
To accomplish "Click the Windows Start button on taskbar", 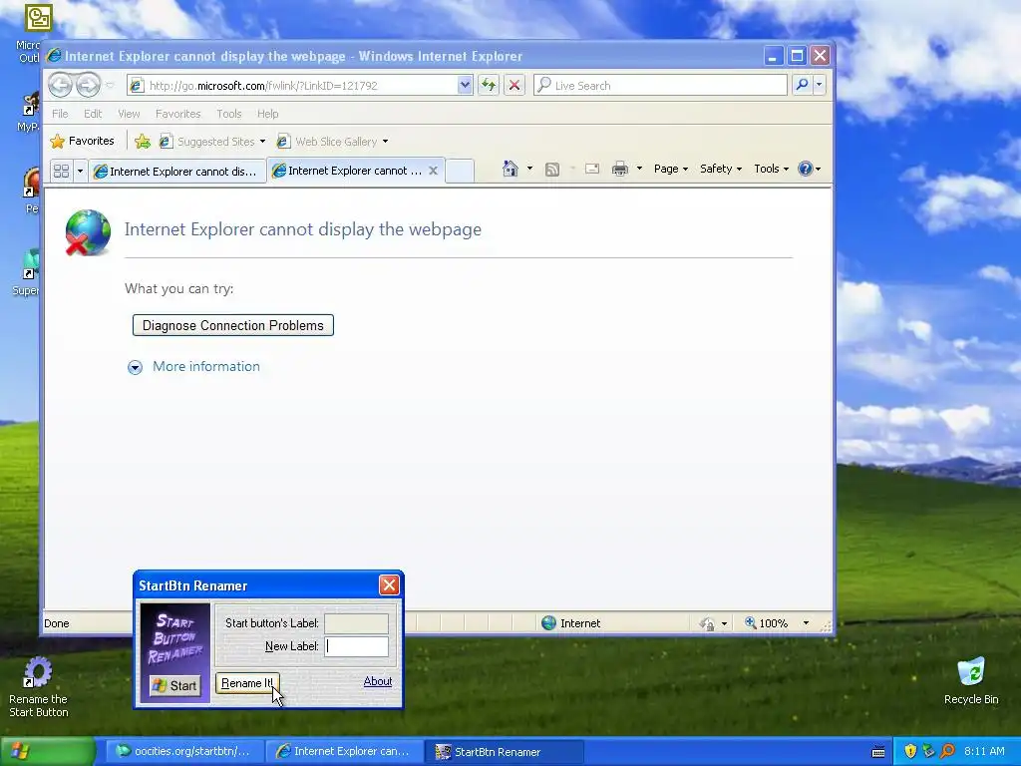I will coord(48,751).
